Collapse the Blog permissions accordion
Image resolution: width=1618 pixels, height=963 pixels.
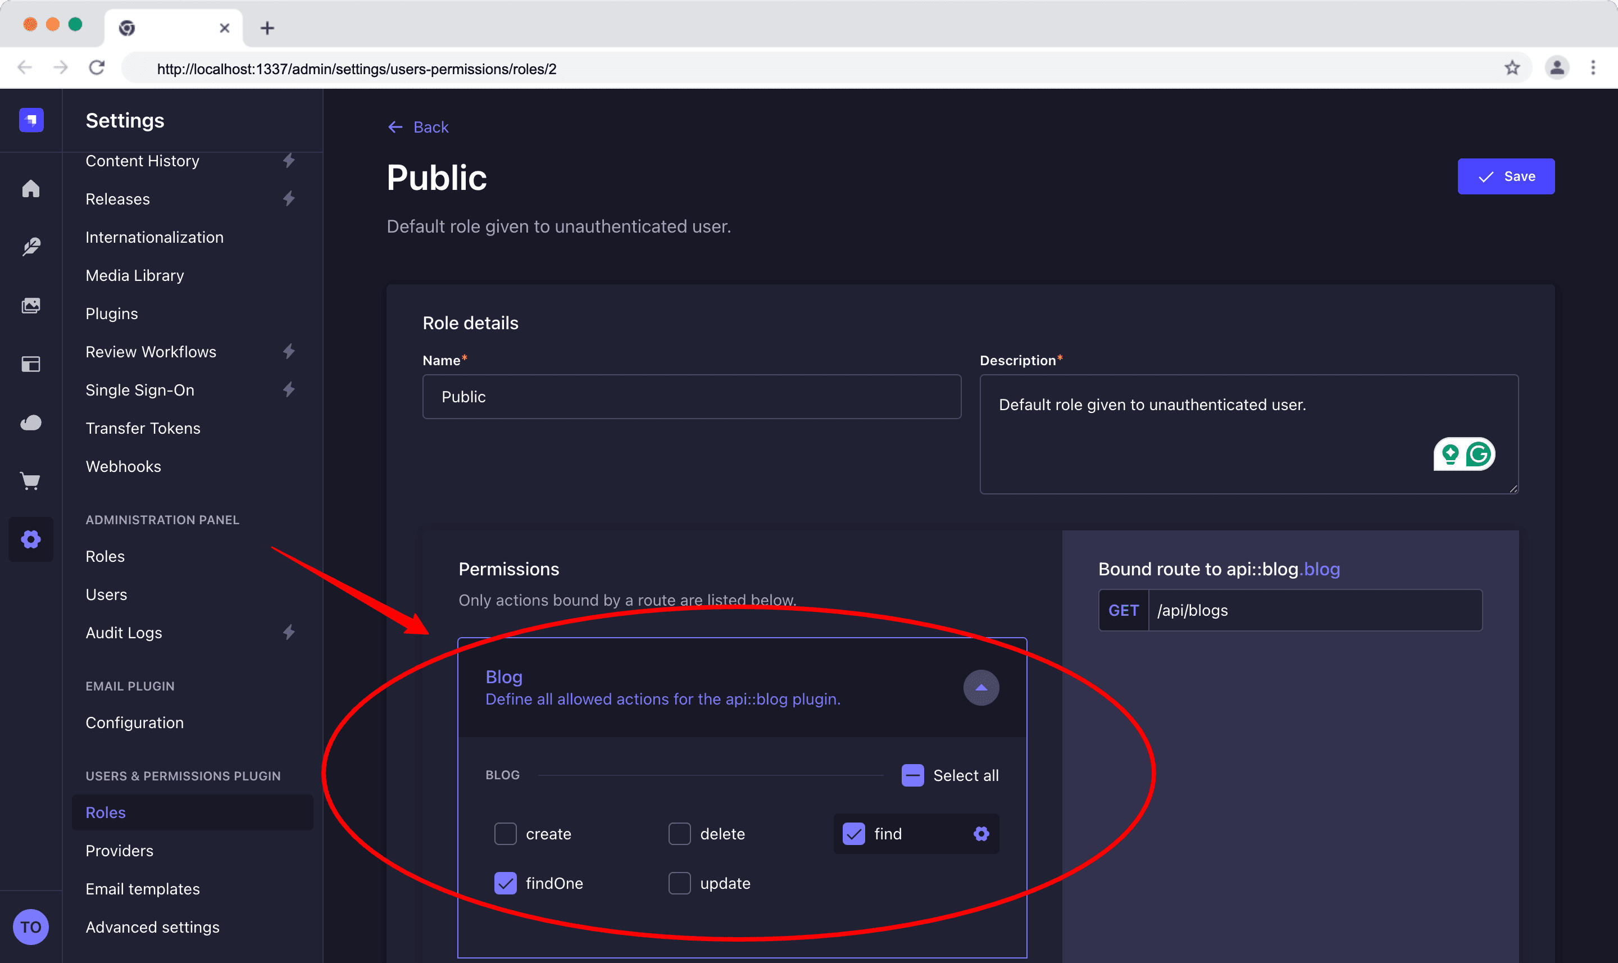coord(981,688)
